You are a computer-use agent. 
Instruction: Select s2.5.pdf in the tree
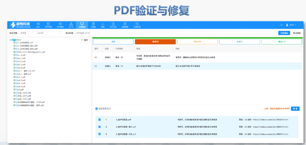(x=22, y=65)
